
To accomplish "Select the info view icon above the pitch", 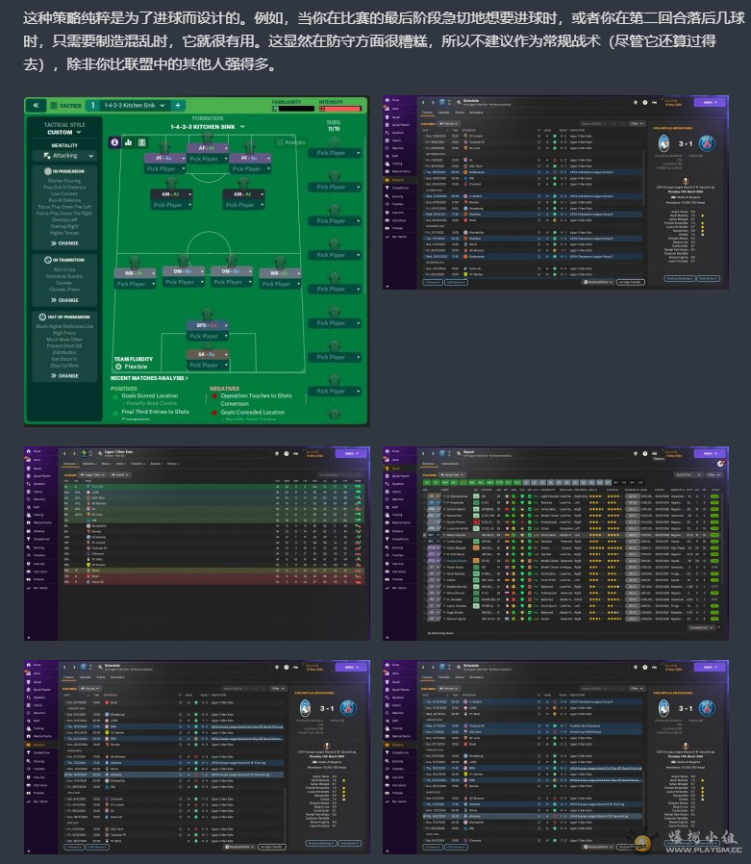I will (114, 142).
